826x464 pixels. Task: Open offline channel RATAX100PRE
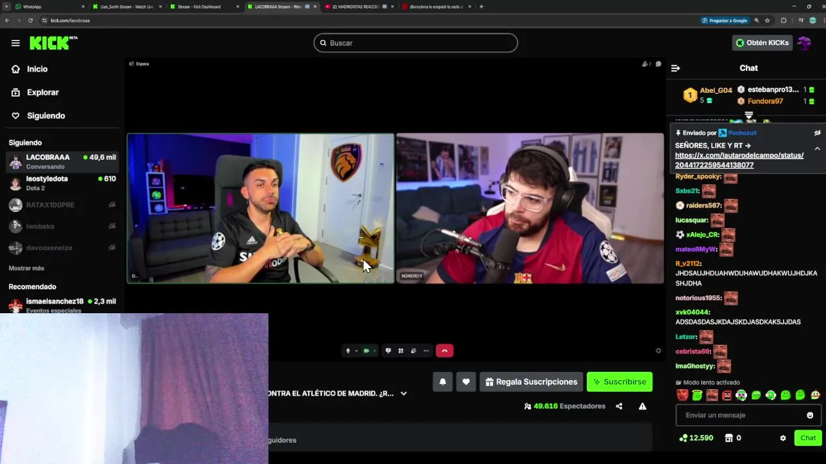pos(62,205)
